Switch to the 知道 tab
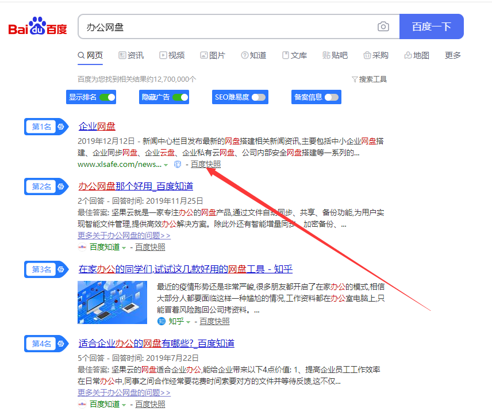 [253, 55]
